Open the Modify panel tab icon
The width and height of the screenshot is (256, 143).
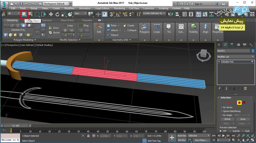(x=225, y=45)
